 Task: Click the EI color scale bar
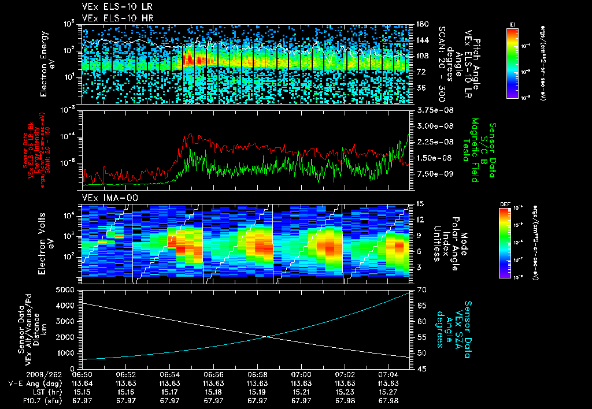(512, 64)
